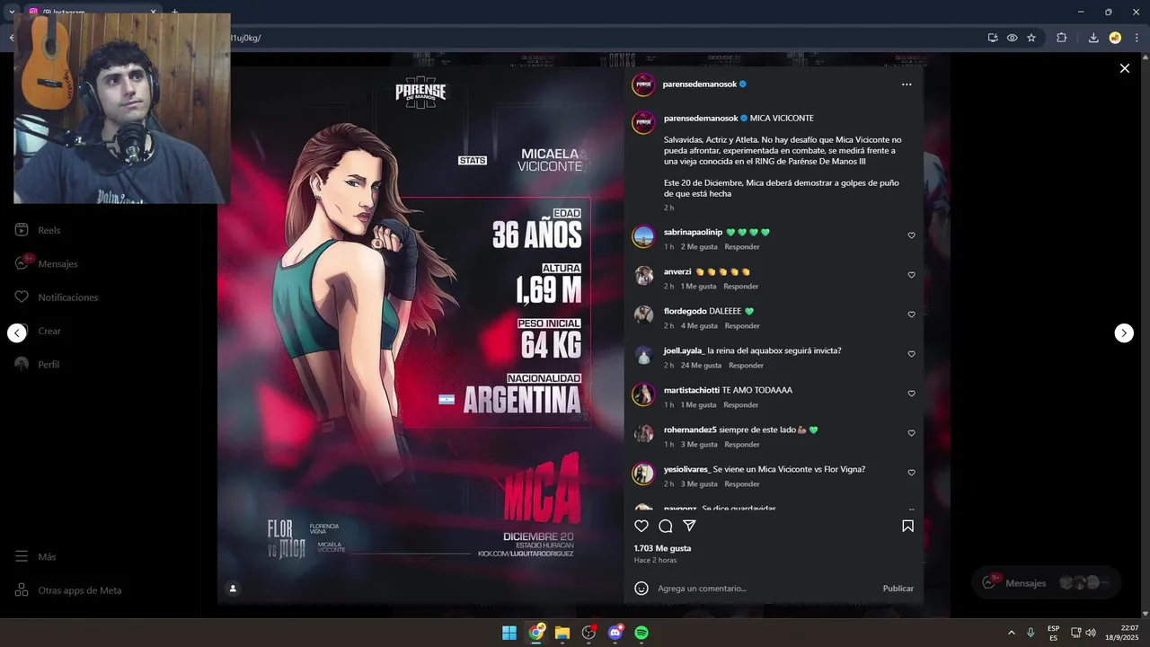Screen dimensions: 1150x647
Task: Like yesiolivares_'s comment
Action: coord(911,473)
